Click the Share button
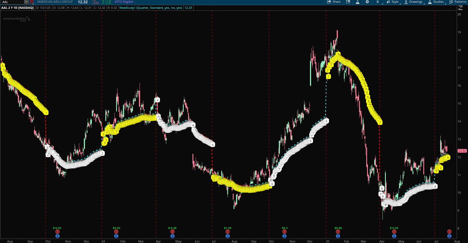Screen dimensions: 468x243 coord(334,2)
